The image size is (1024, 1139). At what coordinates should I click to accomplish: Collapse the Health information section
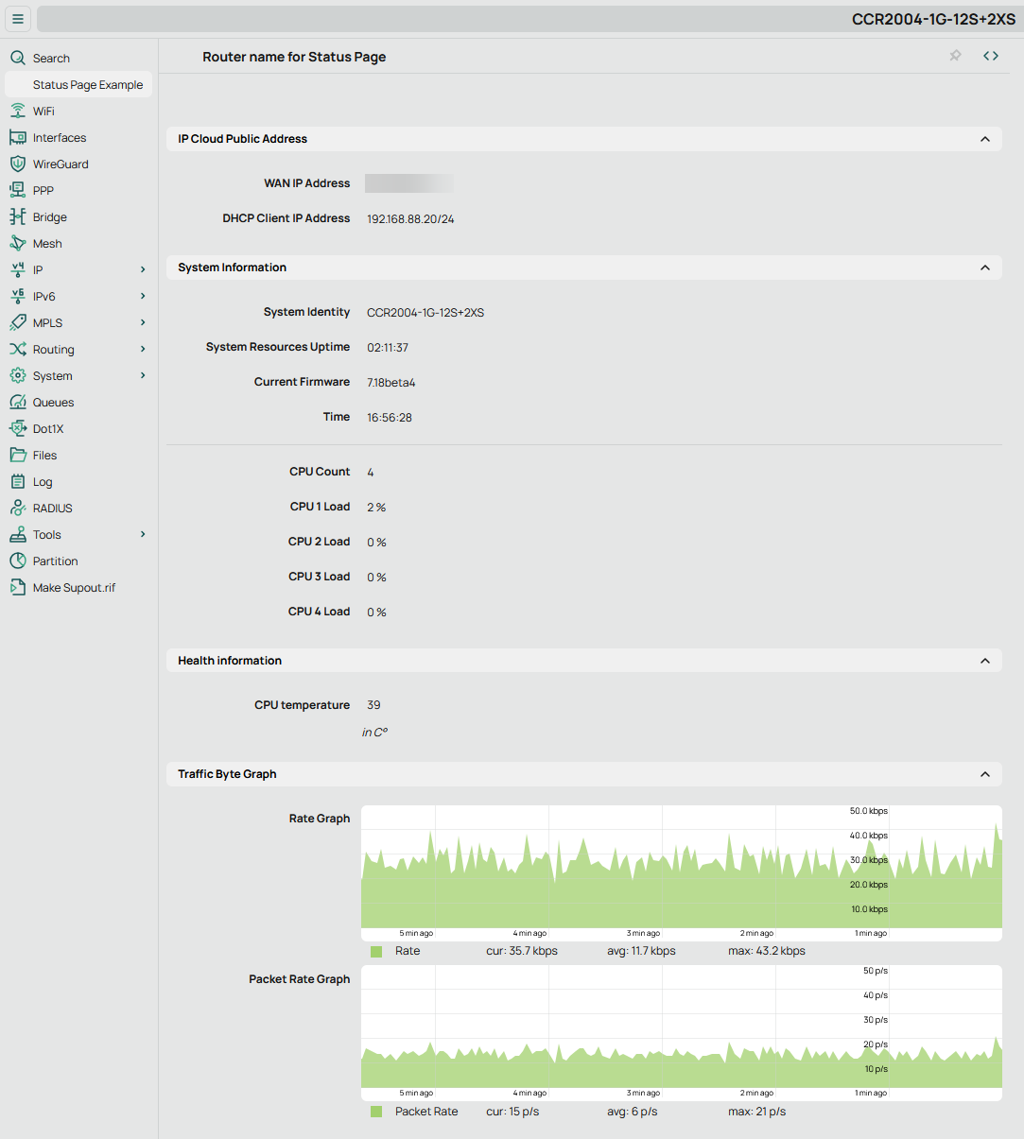point(984,661)
